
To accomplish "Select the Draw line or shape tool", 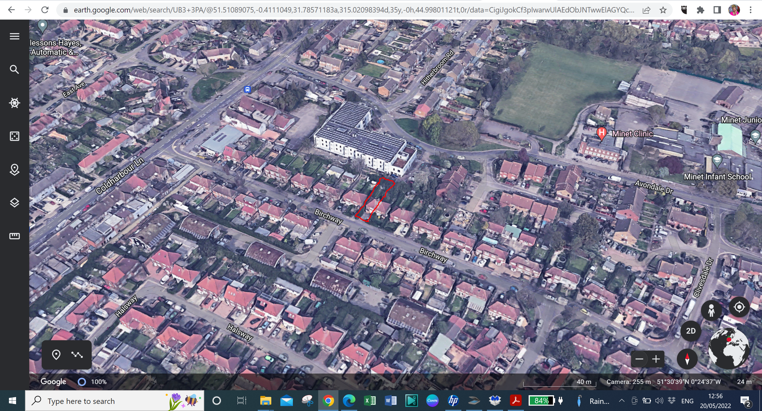I will (77, 354).
